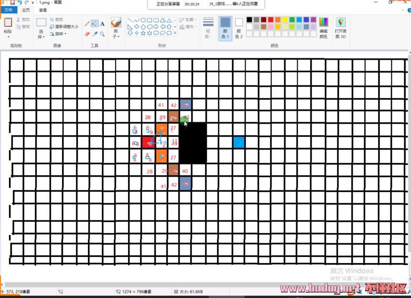Activate the 颜色 2 (Color 2) selector

click(x=239, y=28)
